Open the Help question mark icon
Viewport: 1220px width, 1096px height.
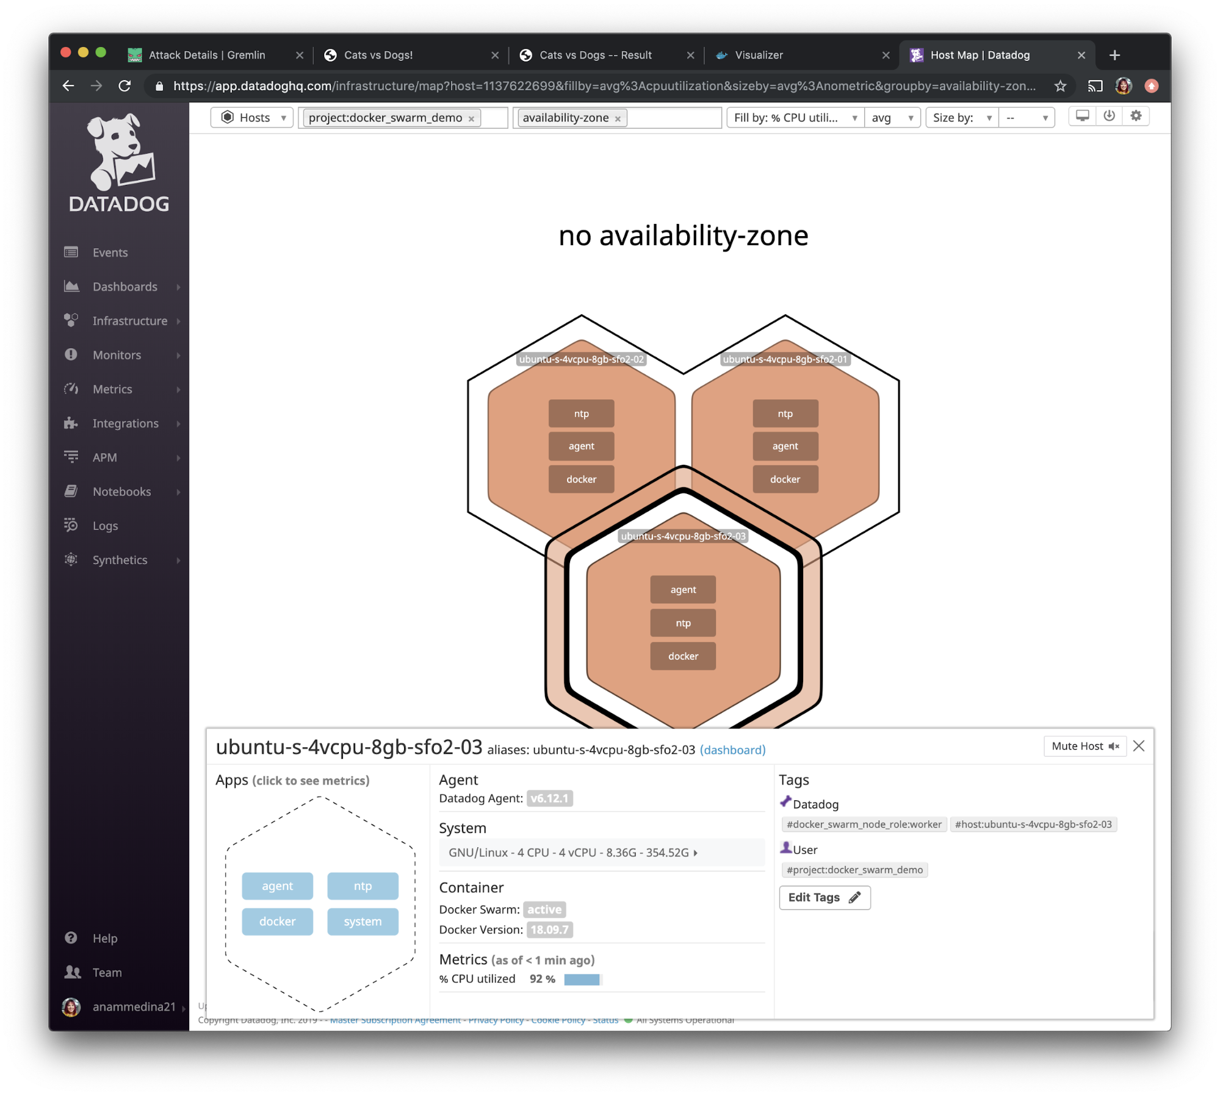pyautogui.click(x=71, y=937)
